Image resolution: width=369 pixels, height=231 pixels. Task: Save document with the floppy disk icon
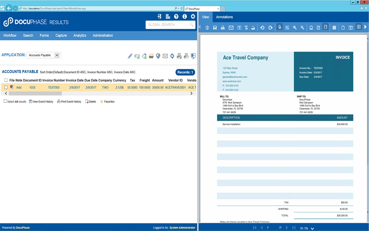tap(215, 27)
